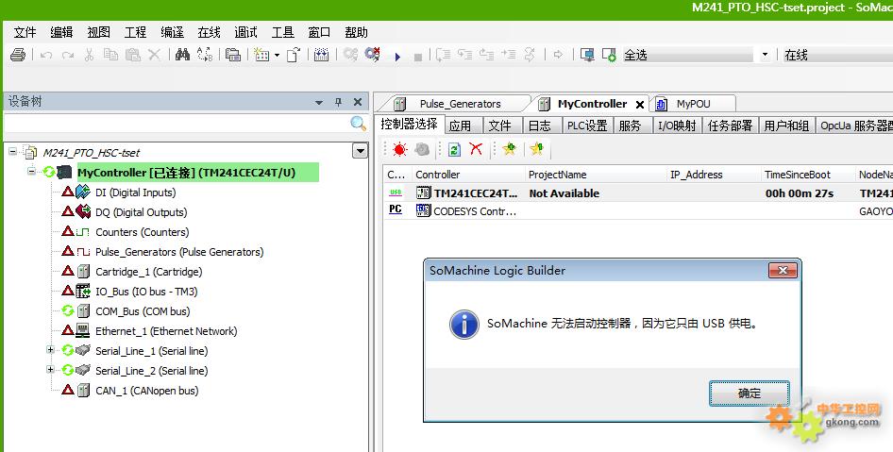Screen dimensions: 893x452
Task: Open the 编辑 menu
Action: pyautogui.click(x=61, y=32)
